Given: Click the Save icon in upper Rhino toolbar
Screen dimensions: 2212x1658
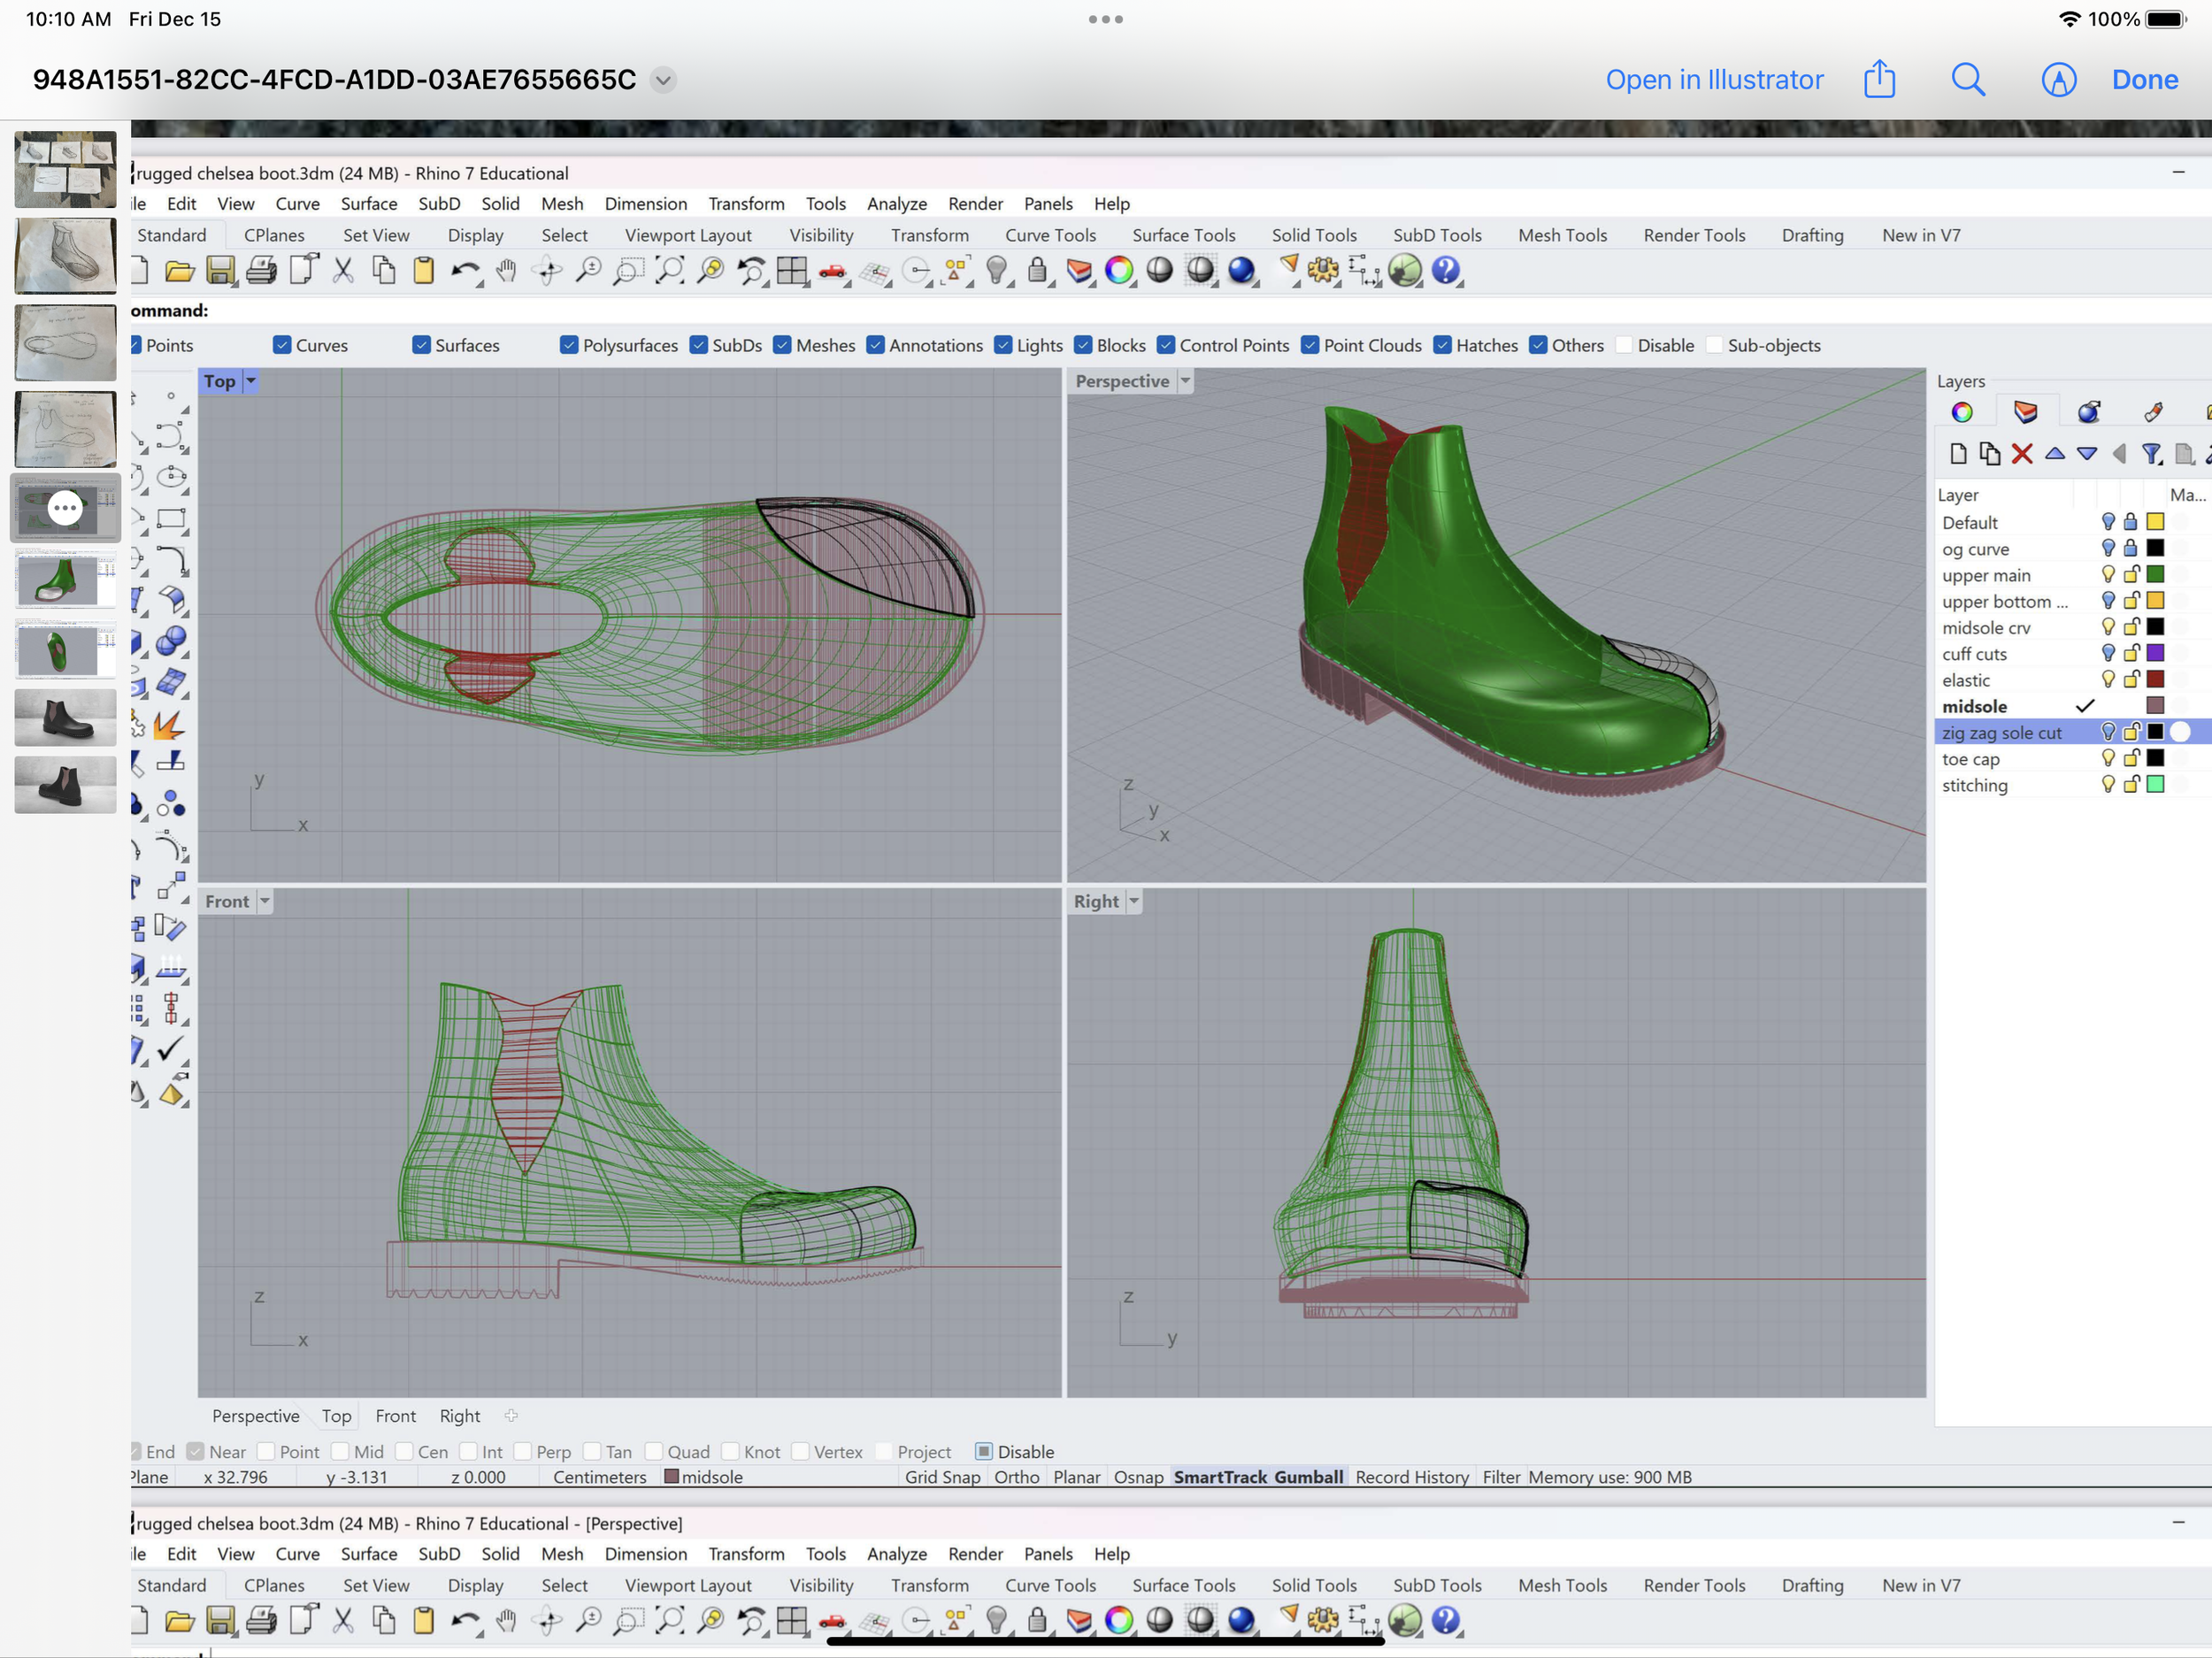Looking at the screenshot, I should [x=220, y=270].
